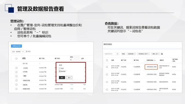The image size is (185, 104).
Task: Open the 时间单位: 合计 dropdown
Action: [143, 54]
